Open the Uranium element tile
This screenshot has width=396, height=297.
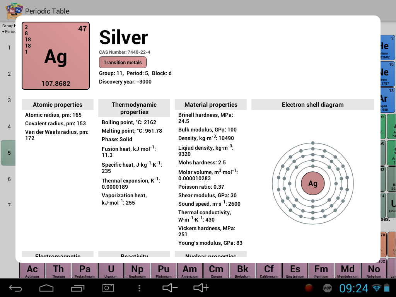tap(111, 271)
